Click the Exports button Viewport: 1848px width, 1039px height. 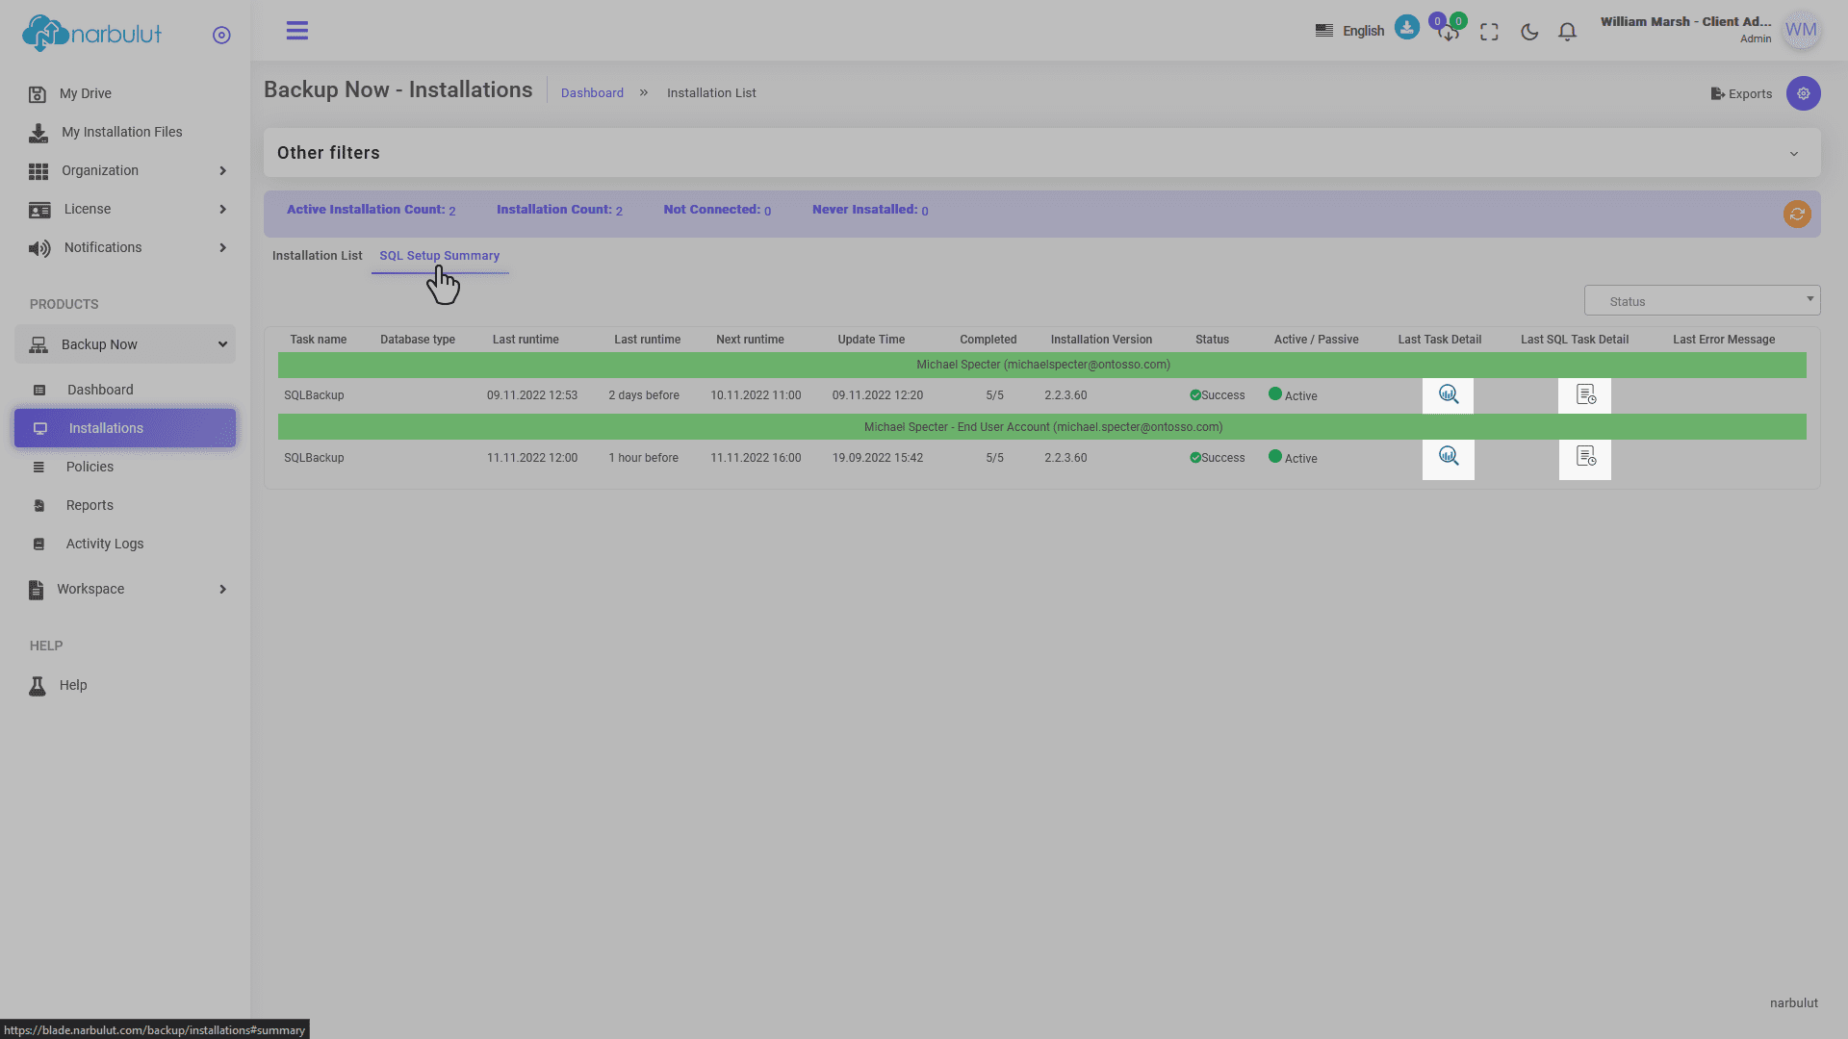click(1741, 93)
